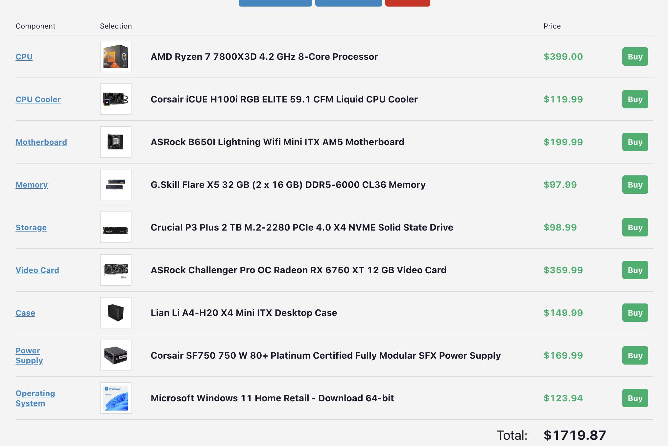Screen dimensions: 668x446
Task: Select the G.Skill Flare X5 32 GB name
Action: tap(288, 185)
